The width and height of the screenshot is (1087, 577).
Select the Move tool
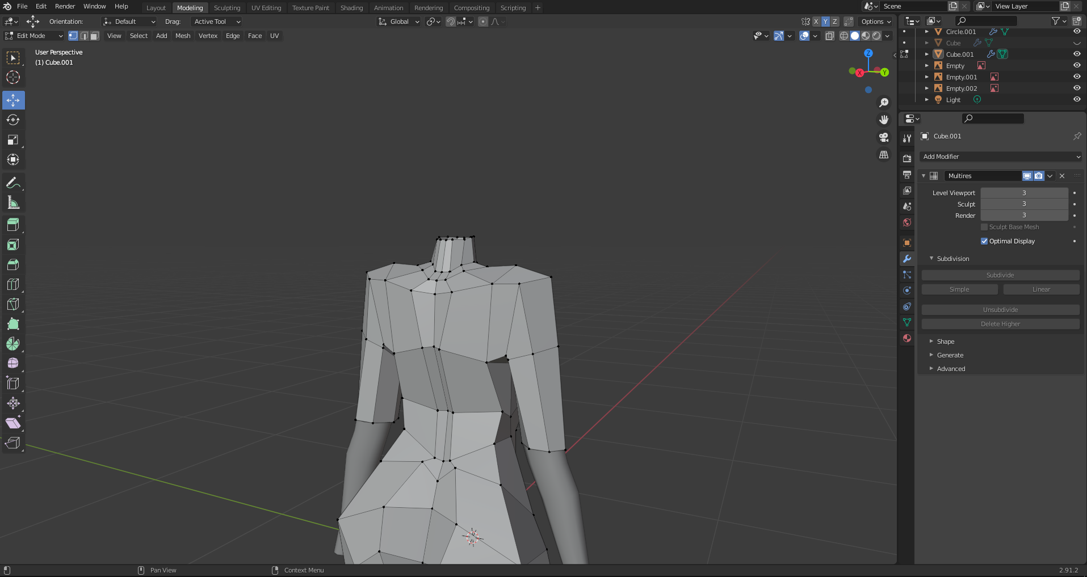click(13, 100)
